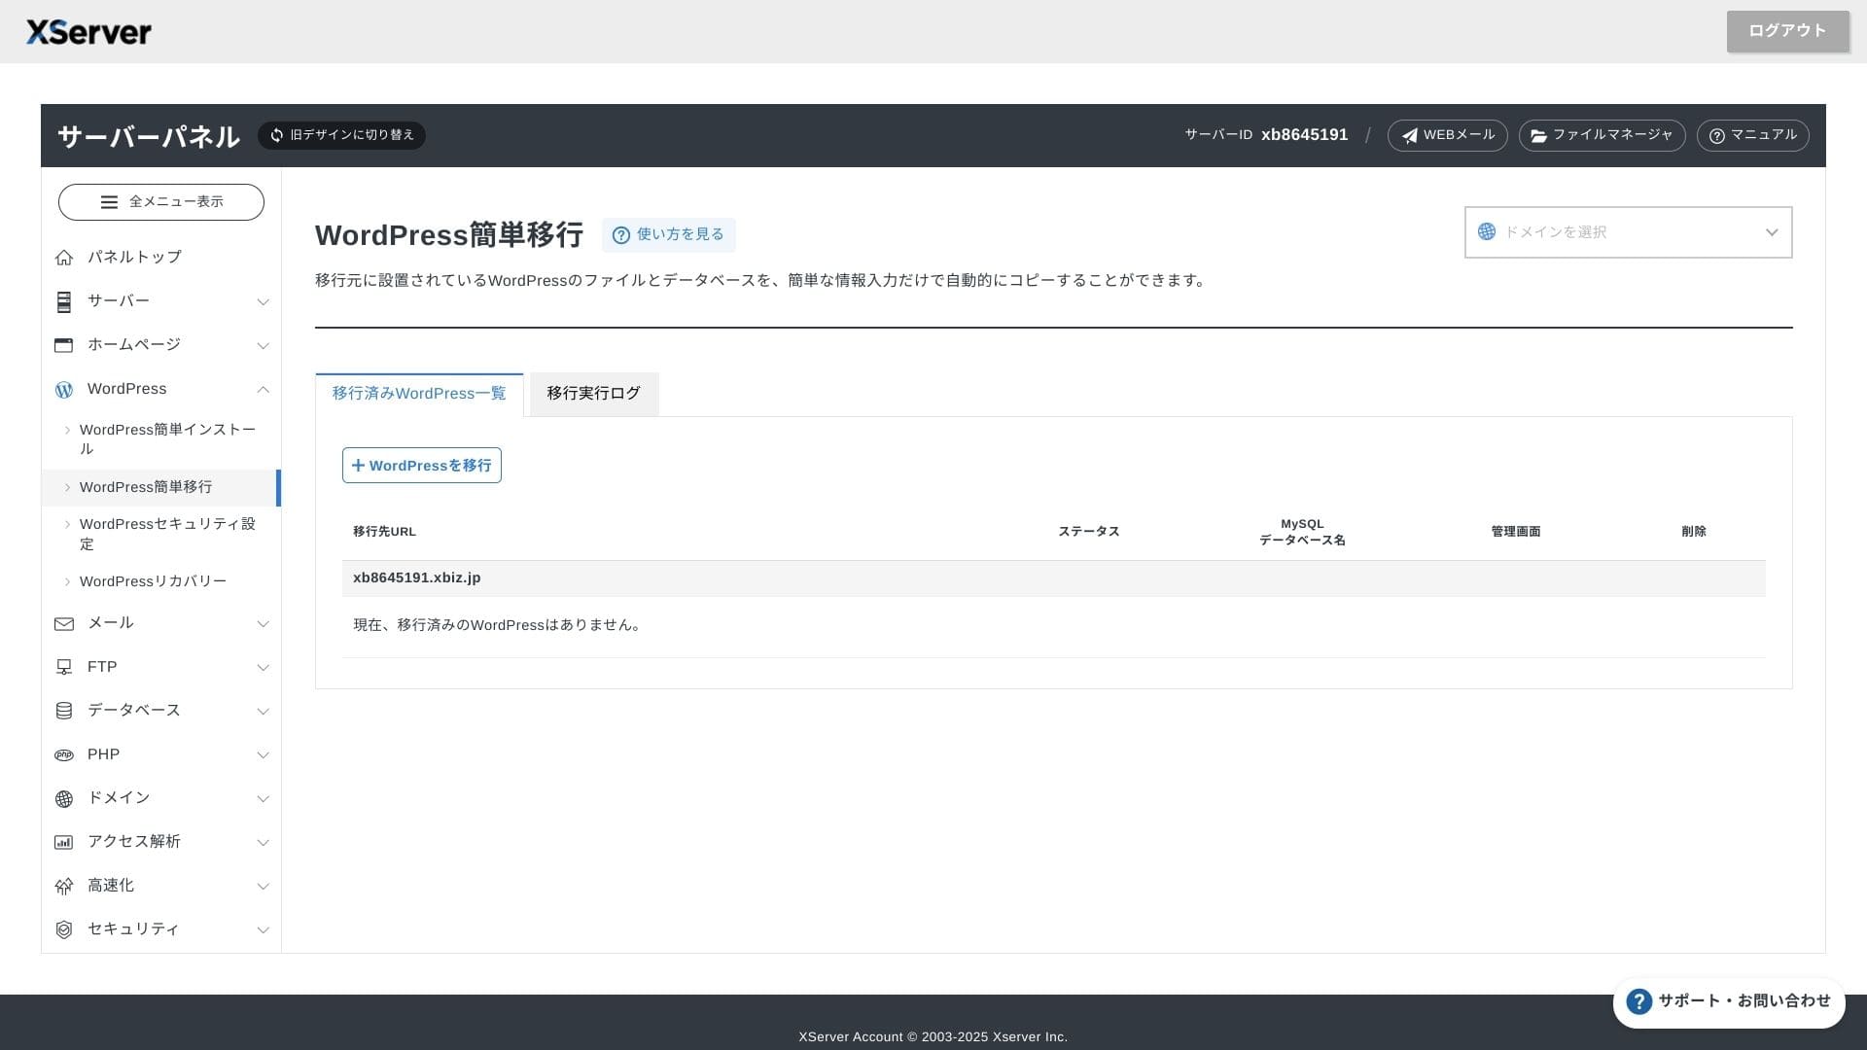Expand the FTP menu chevron
1867x1050 pixels.
click(263, 668)
